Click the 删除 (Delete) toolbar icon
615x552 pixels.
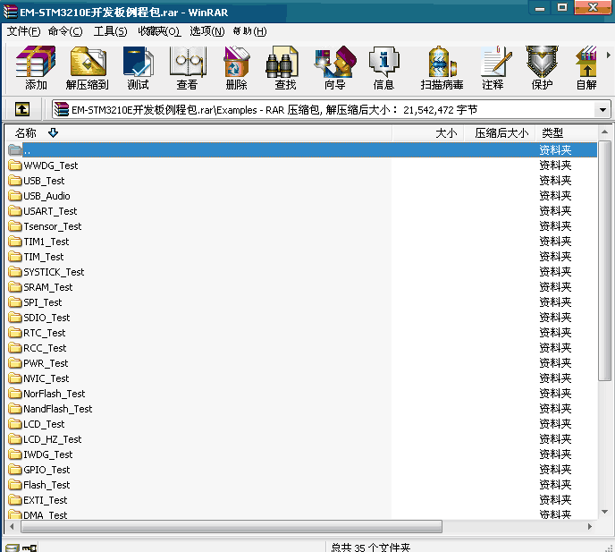(236, 67)
